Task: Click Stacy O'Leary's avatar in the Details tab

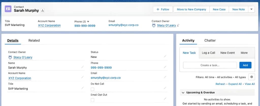Action: [x=10, y=57]
